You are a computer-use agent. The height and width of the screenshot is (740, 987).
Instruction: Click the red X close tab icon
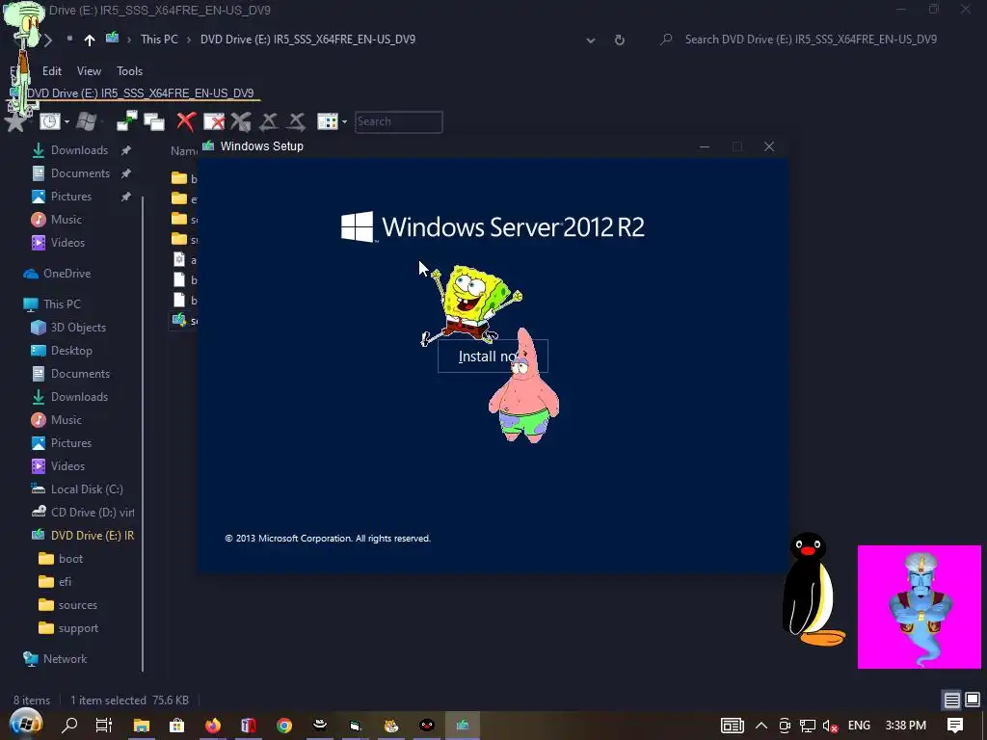coord(186,121)
